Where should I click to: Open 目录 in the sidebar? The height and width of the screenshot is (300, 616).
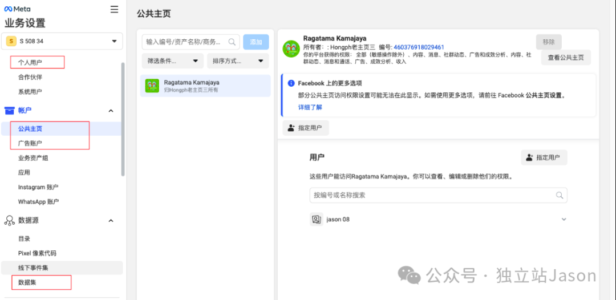[x=24, y=238]
